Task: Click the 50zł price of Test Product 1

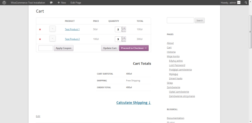Action: tap(95, 29)
